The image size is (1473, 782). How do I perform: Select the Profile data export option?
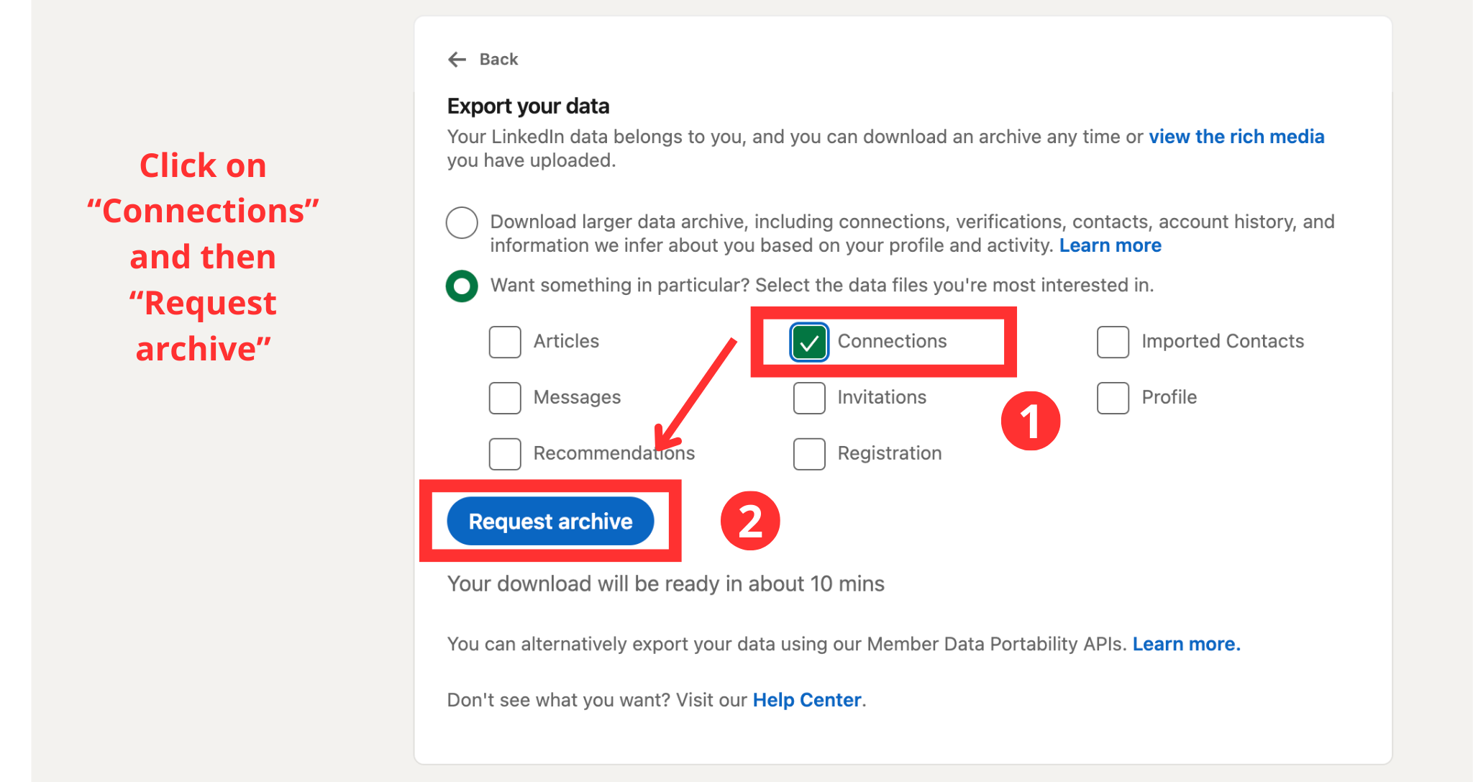(x=1112, y=398)
